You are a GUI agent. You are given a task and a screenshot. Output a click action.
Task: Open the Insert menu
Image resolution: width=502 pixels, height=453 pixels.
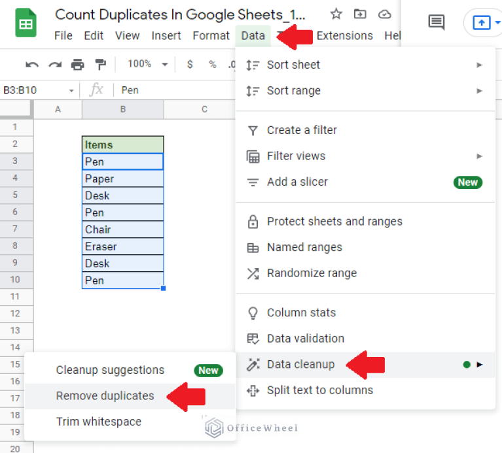(166, 35)
